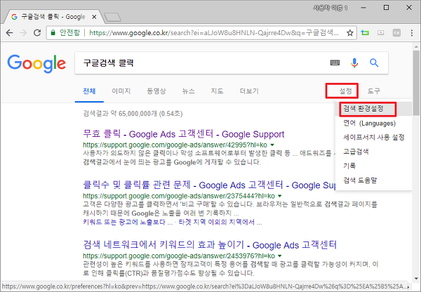Click the gray window-shaped extension icon

381,33
